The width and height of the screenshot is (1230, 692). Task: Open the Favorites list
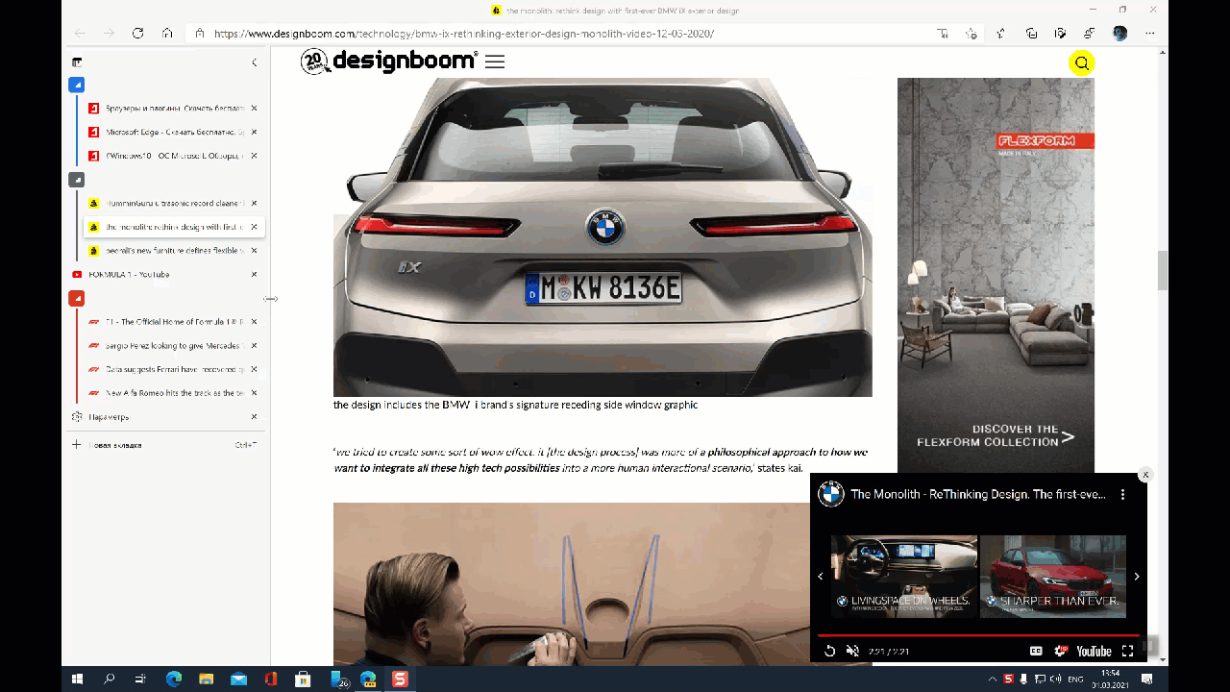1001,33
